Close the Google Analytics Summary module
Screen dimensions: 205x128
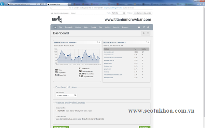point(99,42)
